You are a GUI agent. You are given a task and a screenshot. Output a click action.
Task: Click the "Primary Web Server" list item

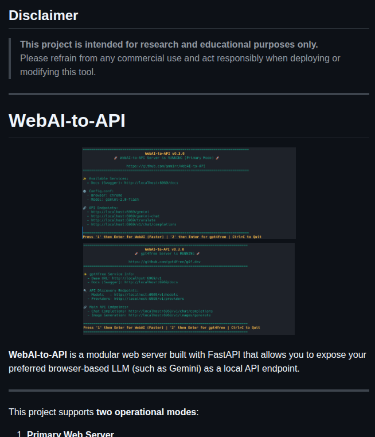click(x=71, y=434)
